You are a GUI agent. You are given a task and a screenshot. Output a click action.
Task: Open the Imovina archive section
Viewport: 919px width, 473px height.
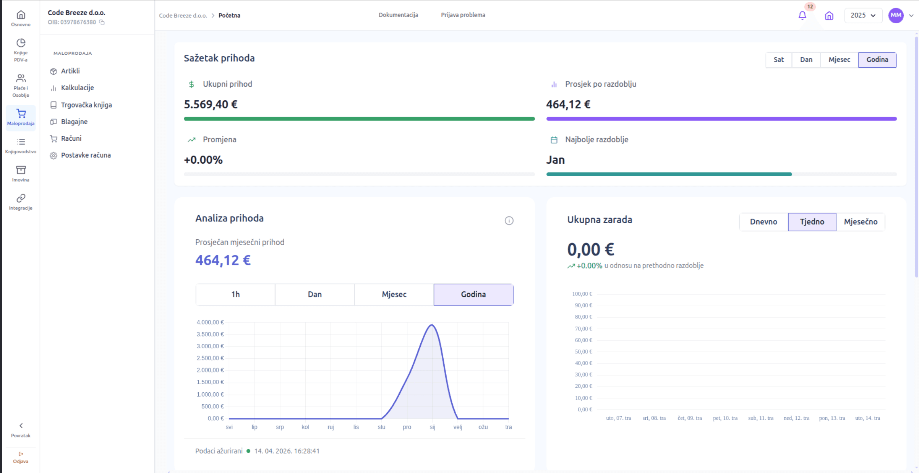[x=21, y=174]
